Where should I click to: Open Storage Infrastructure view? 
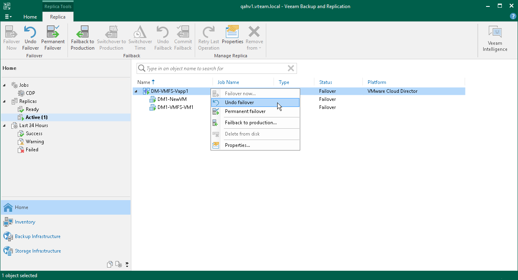click(x=38, y=251)
